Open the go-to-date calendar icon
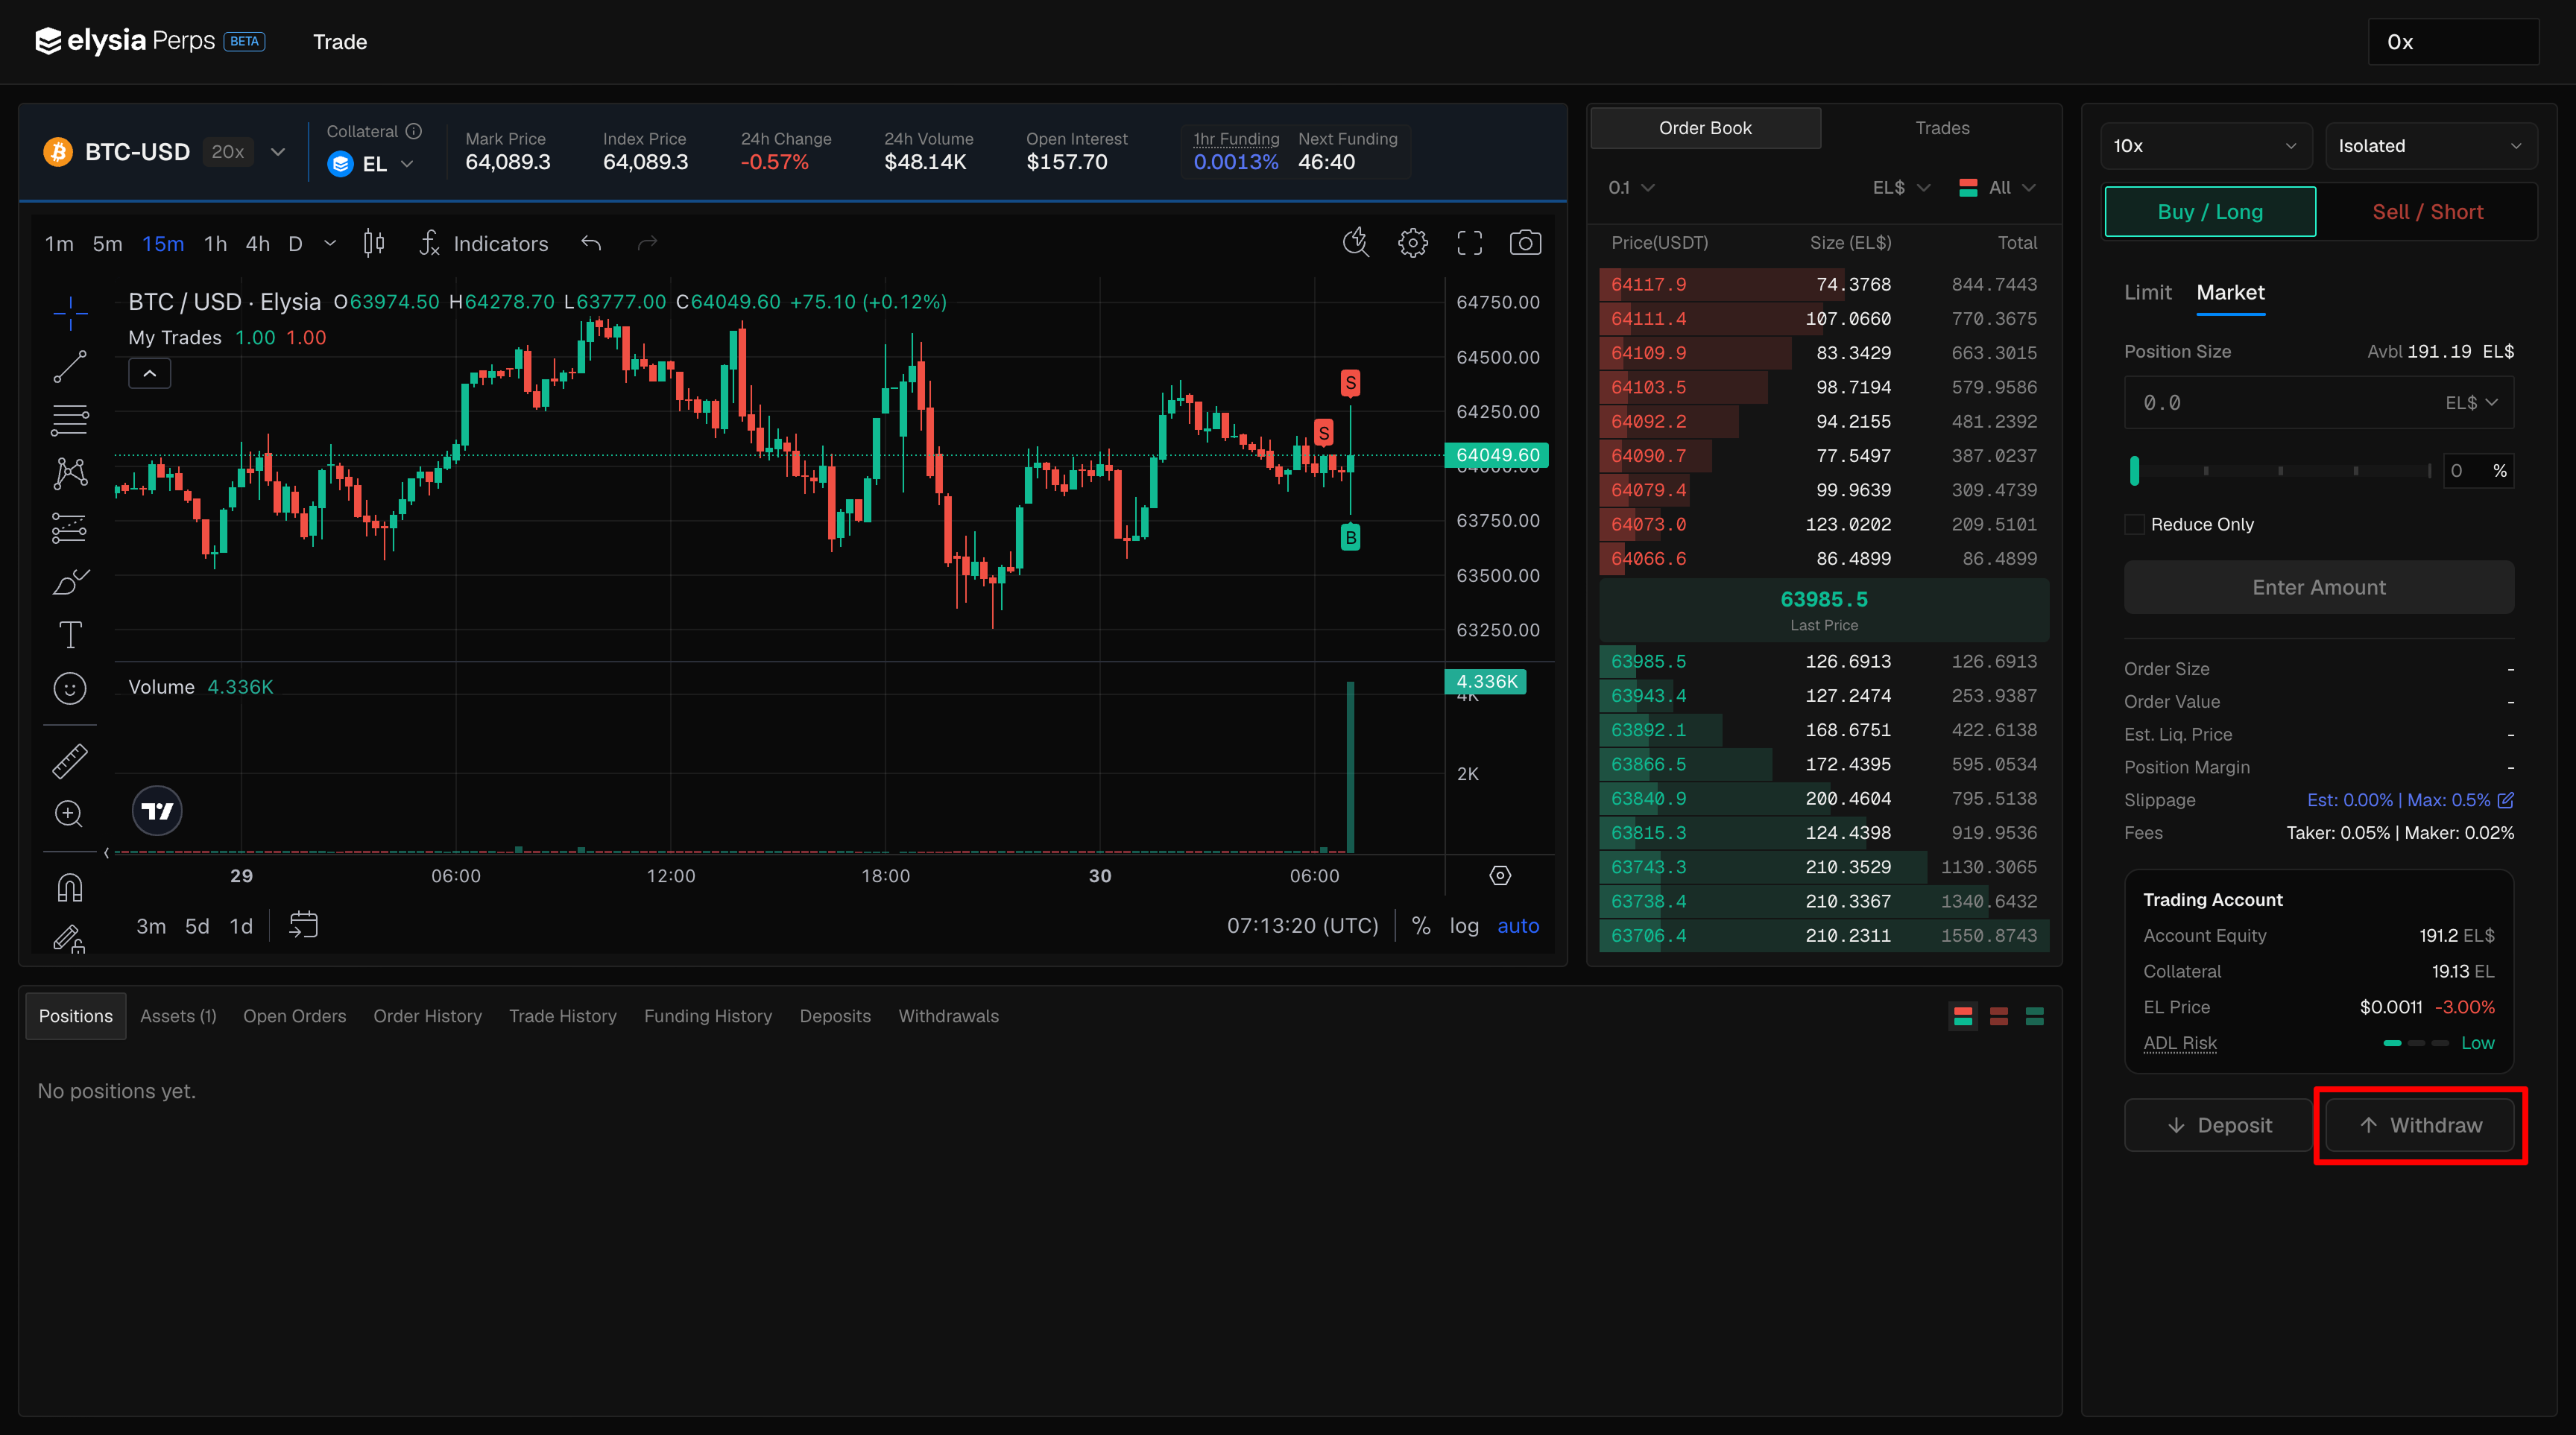 click(x=303, y=925)
